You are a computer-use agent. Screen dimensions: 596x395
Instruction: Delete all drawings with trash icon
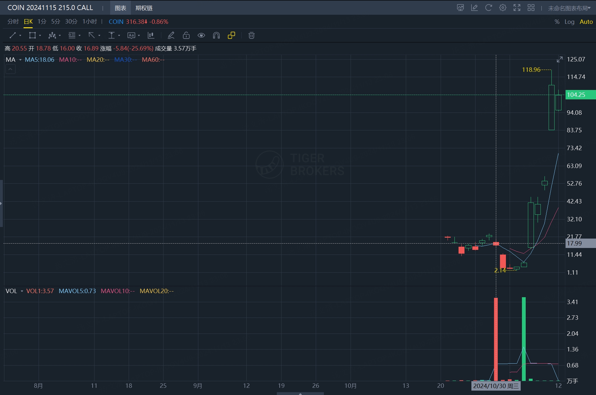click(x=251, y=35)
